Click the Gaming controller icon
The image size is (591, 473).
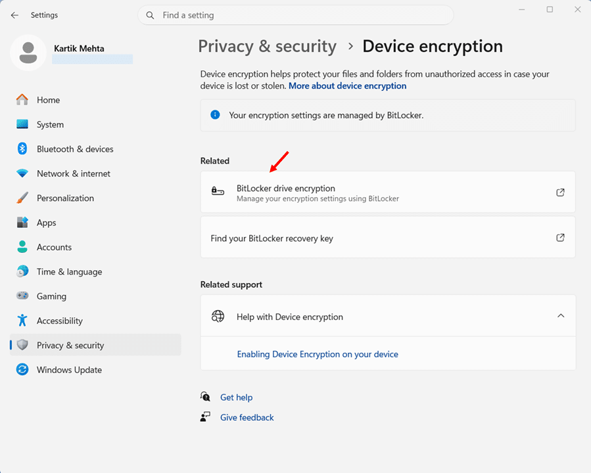pos(22,296)
